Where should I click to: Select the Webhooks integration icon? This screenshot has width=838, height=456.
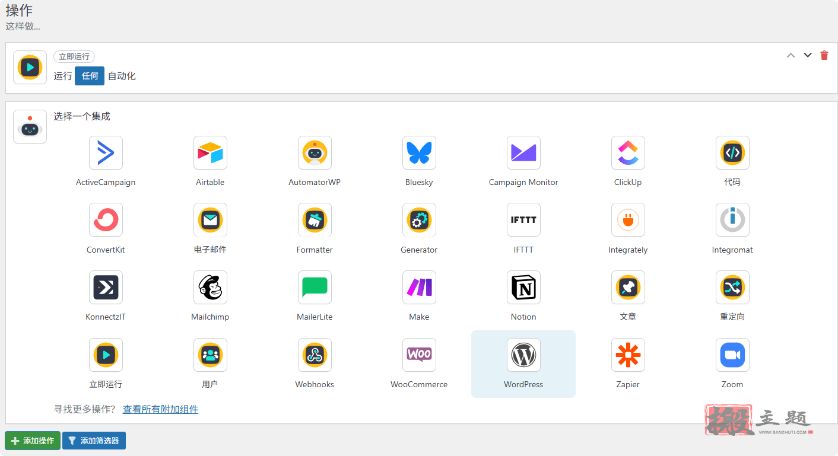click(x=315, y=355)
